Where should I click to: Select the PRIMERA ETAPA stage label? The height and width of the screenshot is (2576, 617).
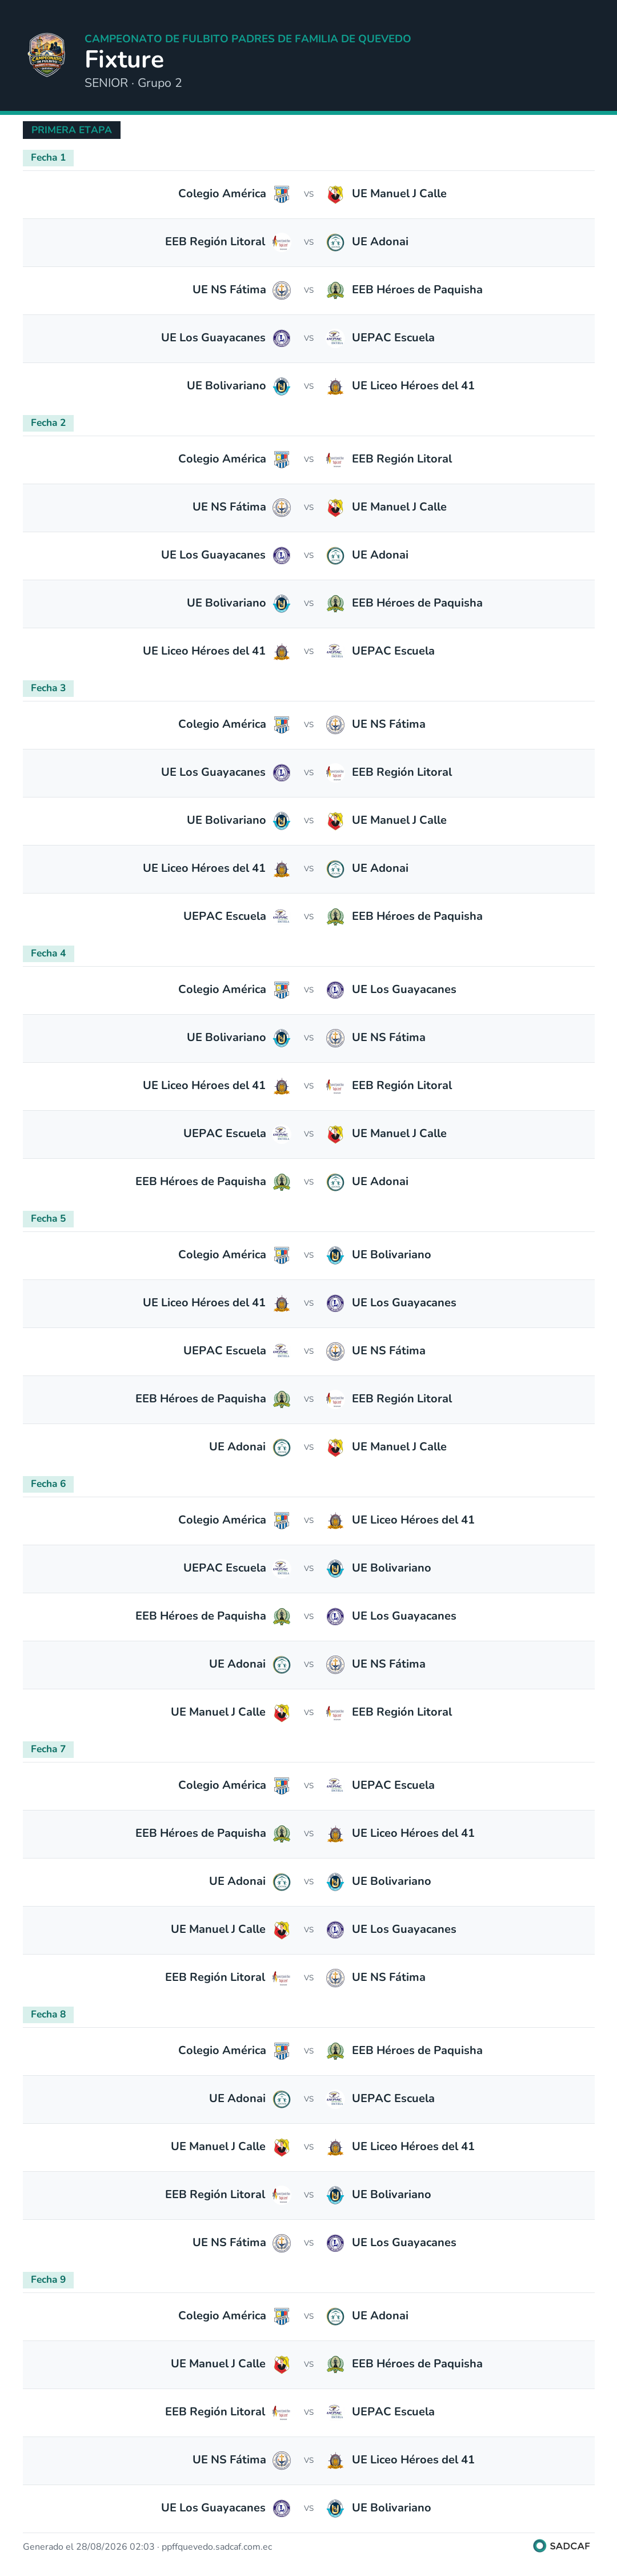(x=71, y=130)
